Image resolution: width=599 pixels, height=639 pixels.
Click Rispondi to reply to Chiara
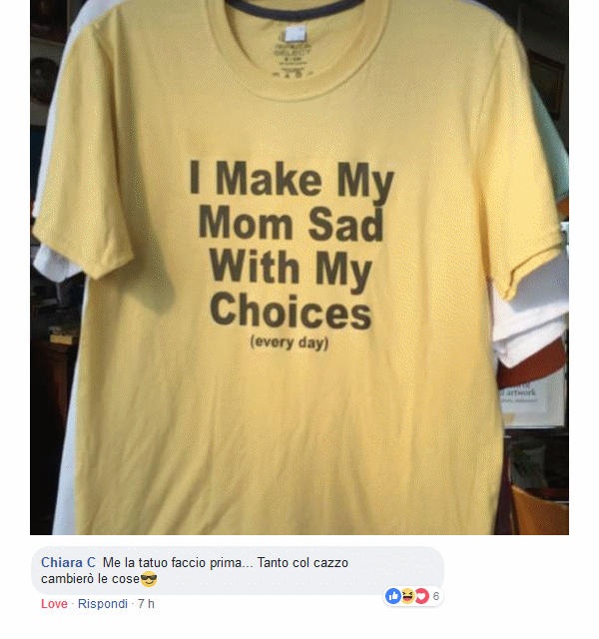(103, 603)
